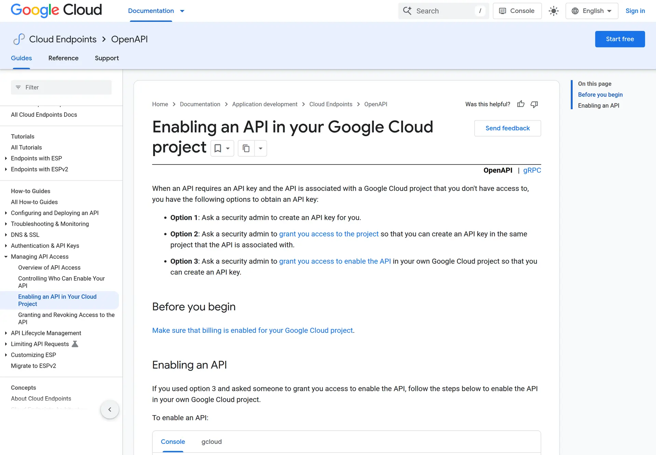Screen dimensions: 656x455
Task: Collapse the Managing API Access section
Action: pos(6,257)
